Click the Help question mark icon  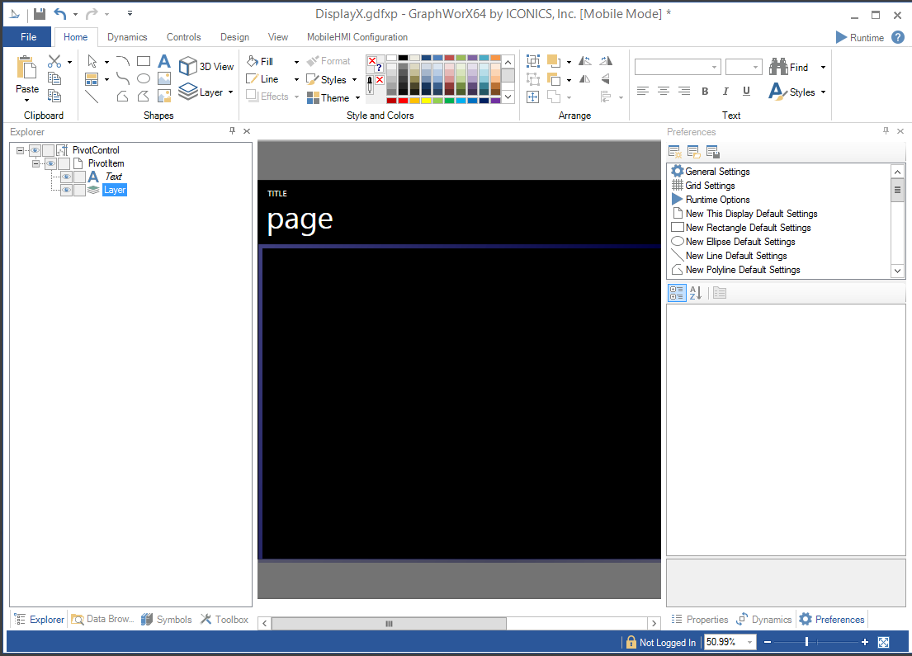(898, 37)
